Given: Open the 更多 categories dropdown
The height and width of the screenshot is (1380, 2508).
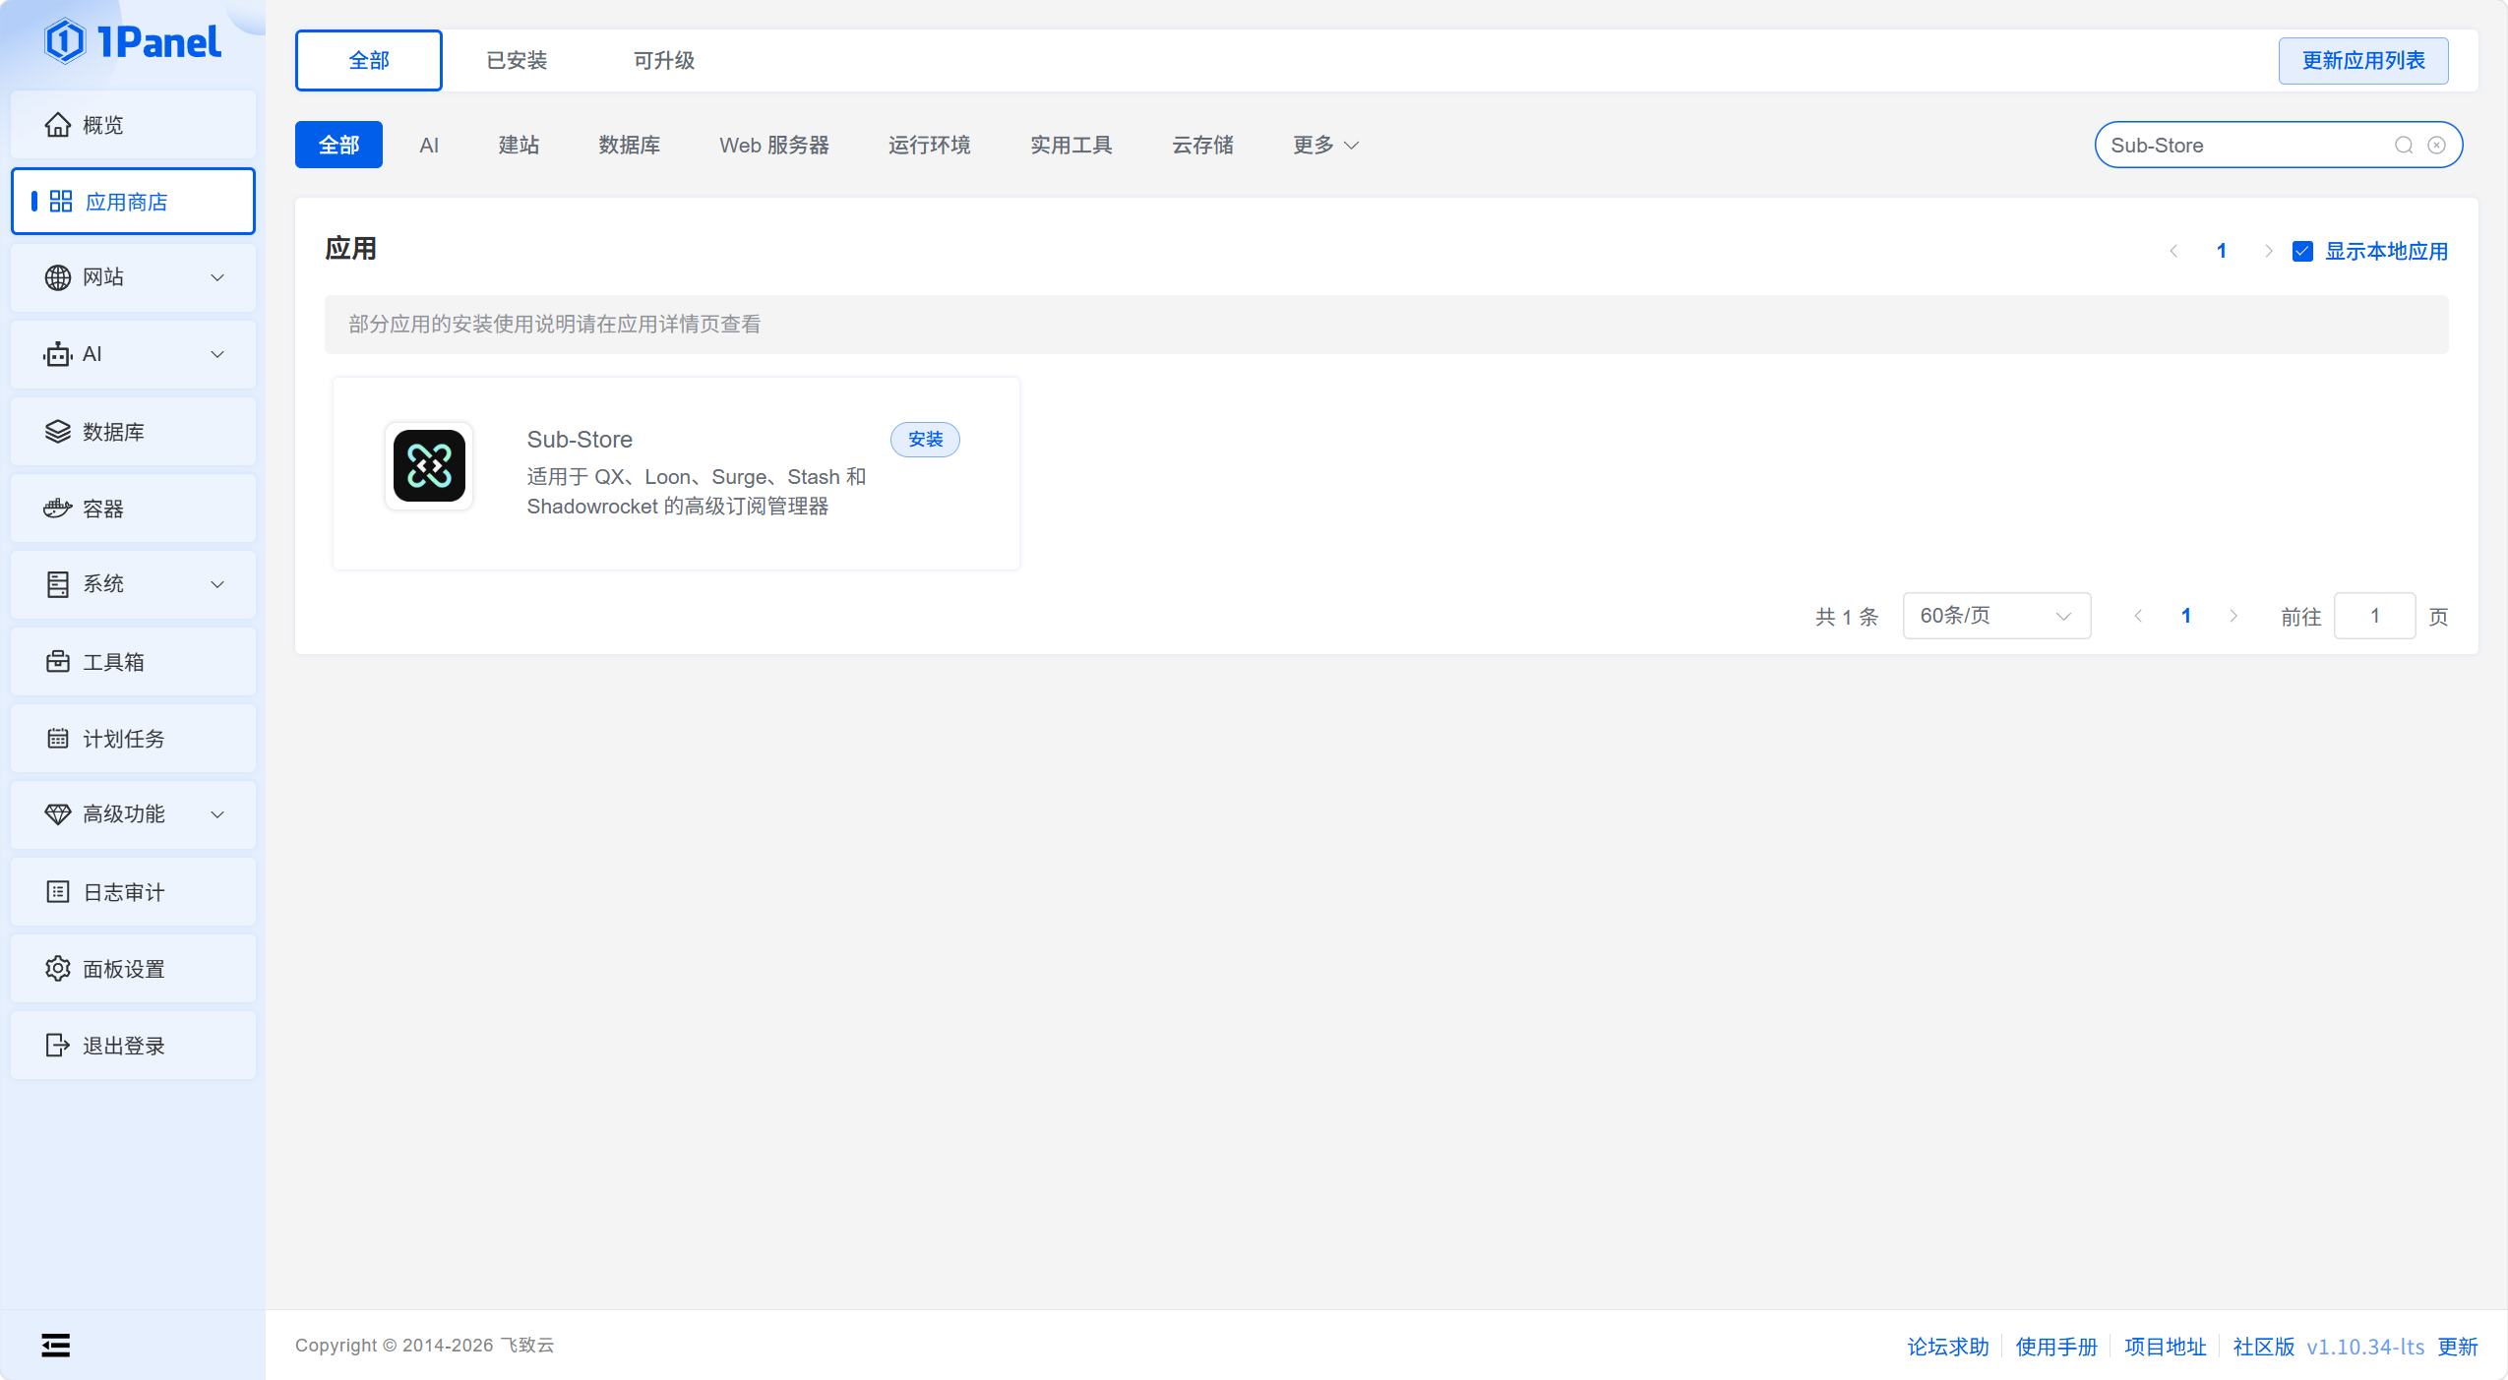Looking at the screenshot, I should coord(1324,146).
